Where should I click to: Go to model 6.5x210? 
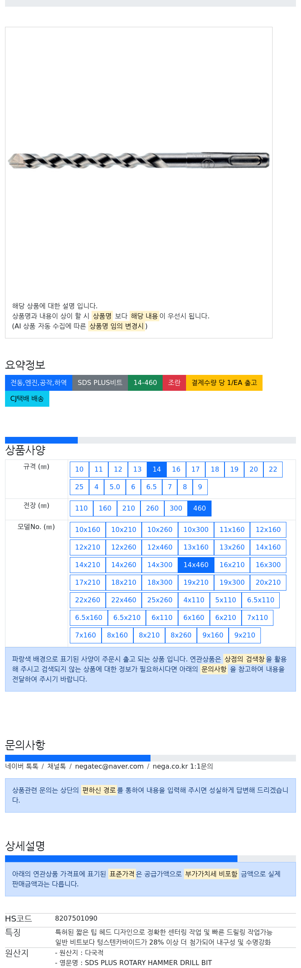pos(127,618)
